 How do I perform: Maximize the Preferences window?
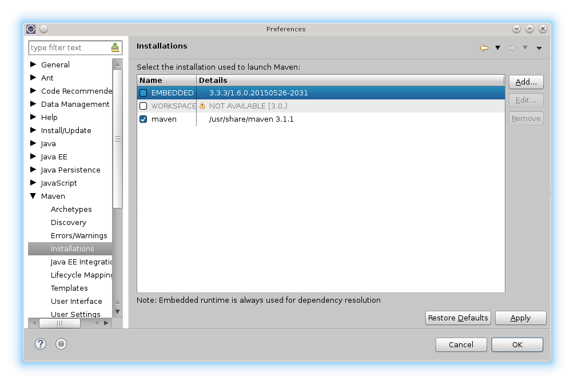530,29
